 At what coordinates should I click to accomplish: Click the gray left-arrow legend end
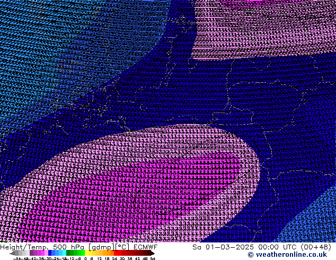click(x=12, y=254)
